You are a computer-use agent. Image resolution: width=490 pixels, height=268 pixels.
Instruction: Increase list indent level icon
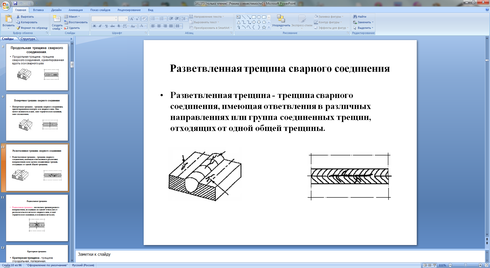pyautogui.click(x=177, y=19)
